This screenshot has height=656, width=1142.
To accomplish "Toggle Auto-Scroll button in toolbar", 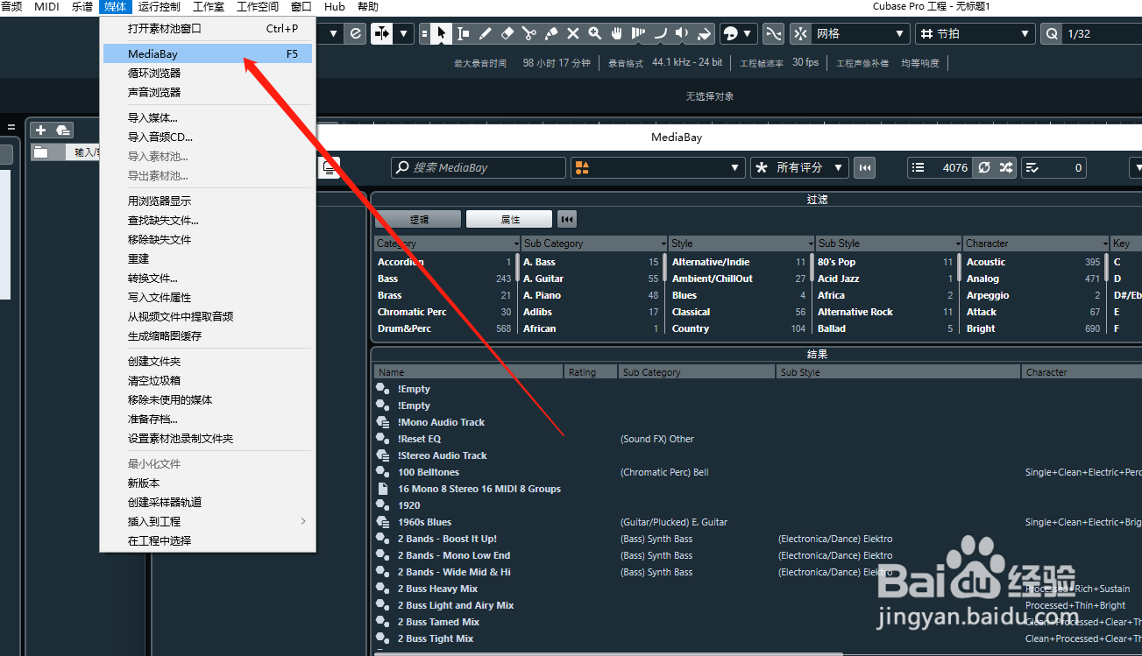I will coord(382,34).
